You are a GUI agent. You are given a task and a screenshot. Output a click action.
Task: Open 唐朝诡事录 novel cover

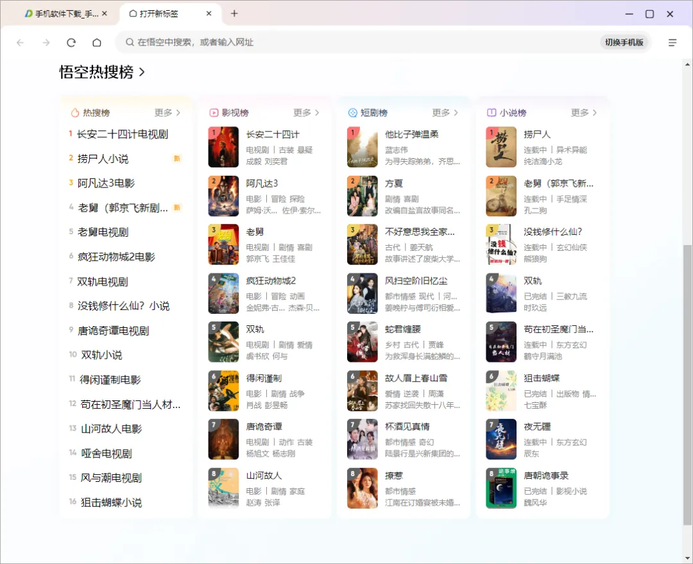(x=501, y=488)
